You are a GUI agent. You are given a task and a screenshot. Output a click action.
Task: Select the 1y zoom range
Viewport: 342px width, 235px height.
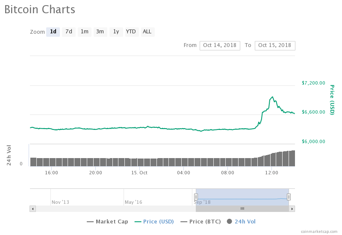click(116, 32)
